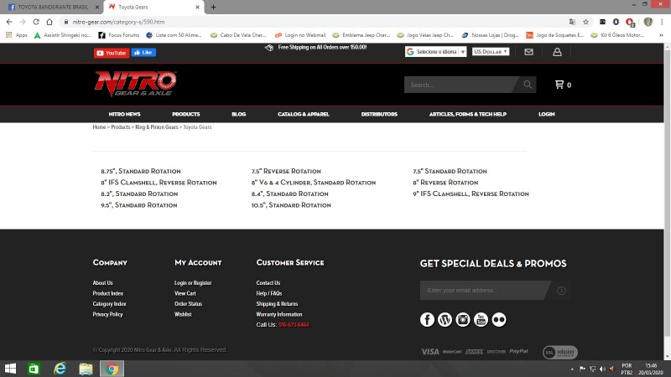The image size is (671, 377).
Task: Open Internet Explorer from the taskbar
Action: click(x=60, y=369)
